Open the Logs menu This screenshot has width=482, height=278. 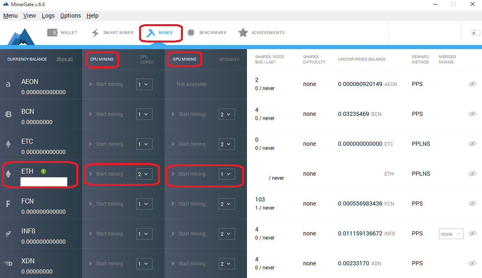pyautogui.click(x=48, y=16)
